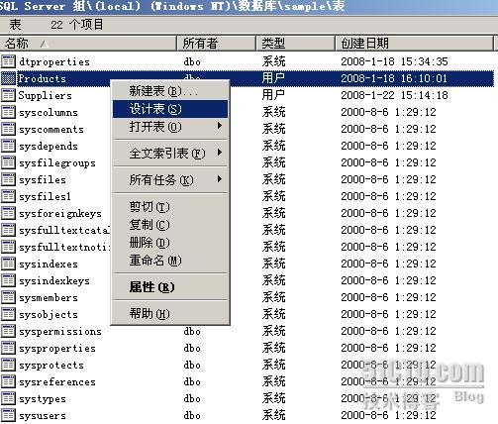
Task: Click the sysindexkeys table icon
Action: coord(8,280)
